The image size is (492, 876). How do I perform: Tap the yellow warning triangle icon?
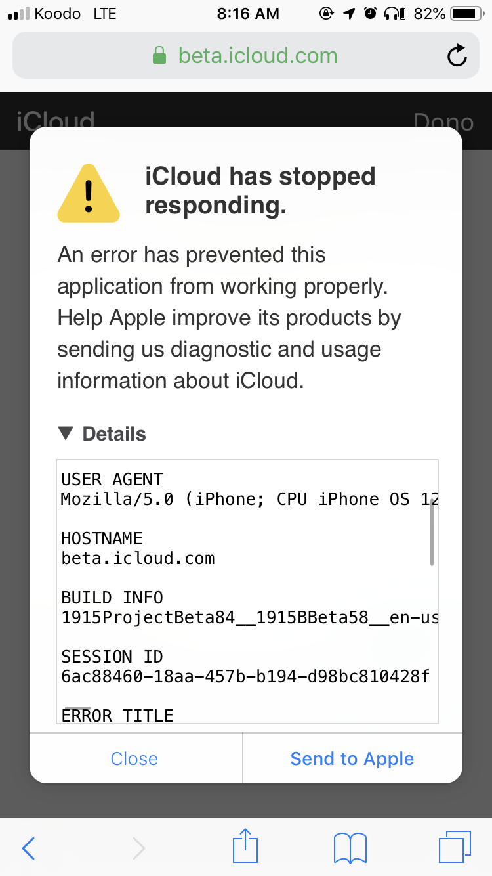(x=89, y=192)
